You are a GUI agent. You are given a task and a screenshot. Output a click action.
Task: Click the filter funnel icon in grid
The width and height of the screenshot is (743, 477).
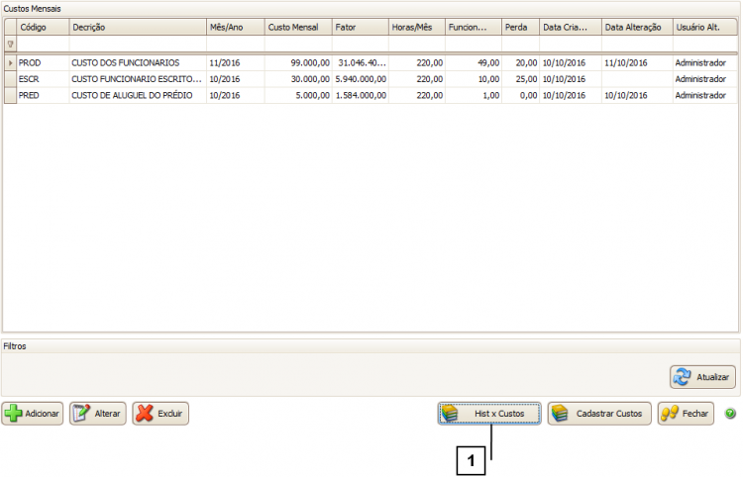[x=10, y=45]
